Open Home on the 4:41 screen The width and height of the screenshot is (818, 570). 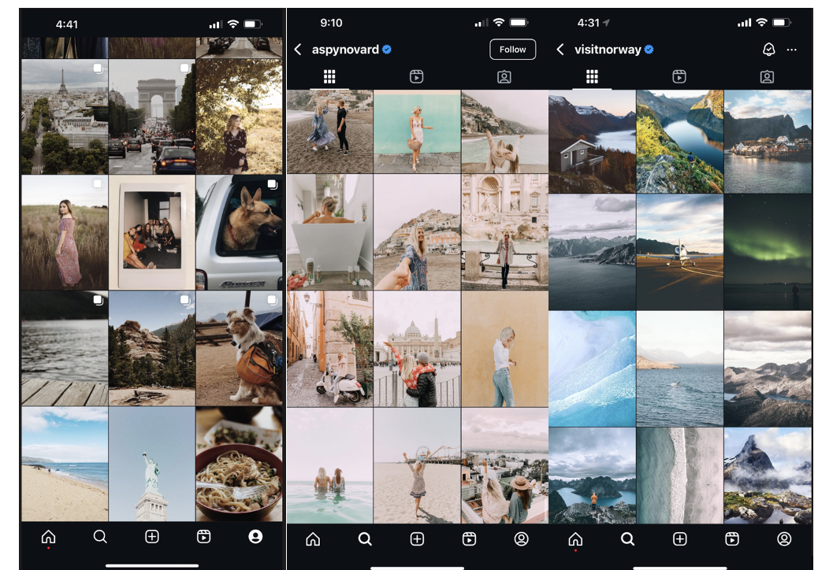49,537
